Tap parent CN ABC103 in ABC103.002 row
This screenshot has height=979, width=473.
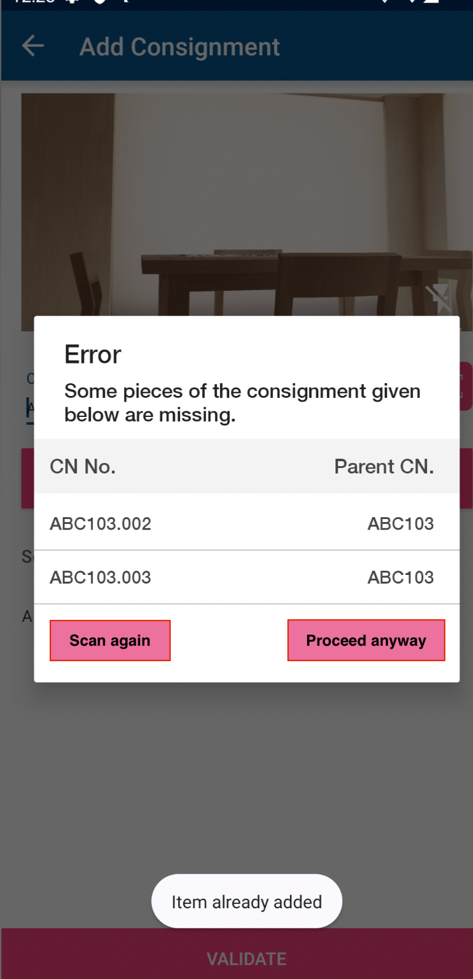401,524
